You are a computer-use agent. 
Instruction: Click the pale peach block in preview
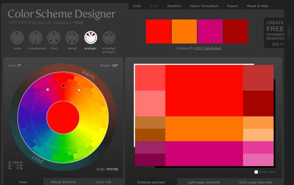(259, 135)
